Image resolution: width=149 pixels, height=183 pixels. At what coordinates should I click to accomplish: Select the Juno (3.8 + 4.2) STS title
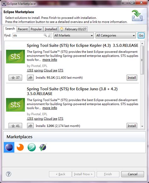coord(72,91)
